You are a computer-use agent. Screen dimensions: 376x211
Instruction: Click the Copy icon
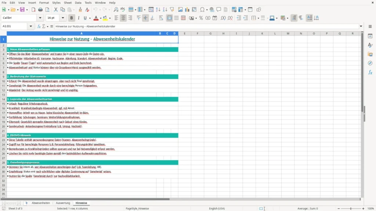point(62,10)
